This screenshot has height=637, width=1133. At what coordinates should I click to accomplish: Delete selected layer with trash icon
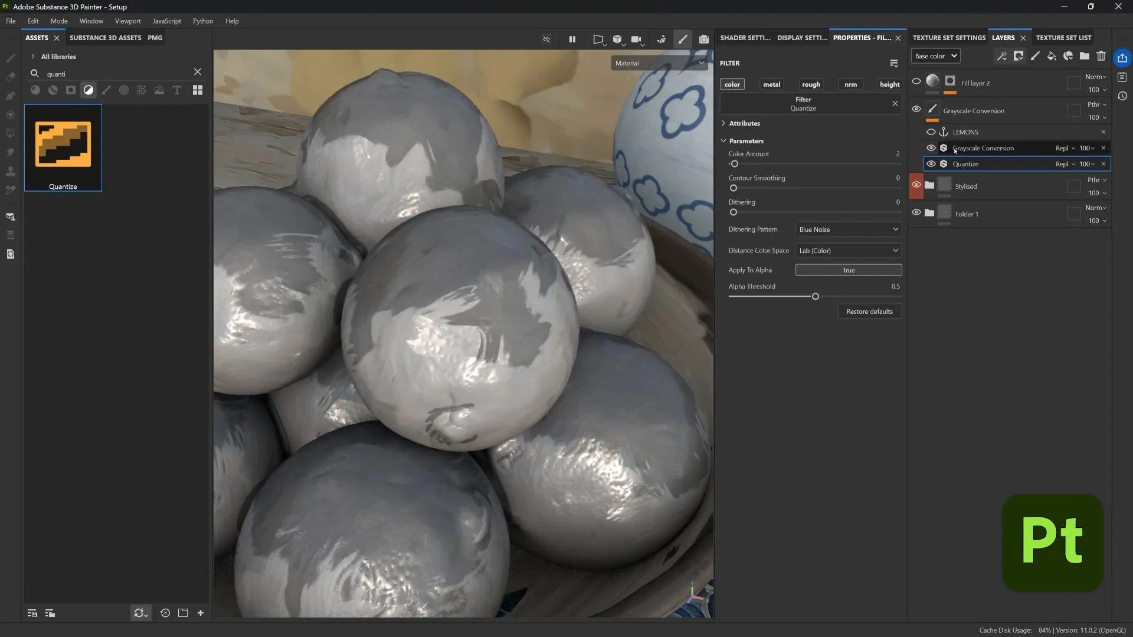[x=1101, y=56]
